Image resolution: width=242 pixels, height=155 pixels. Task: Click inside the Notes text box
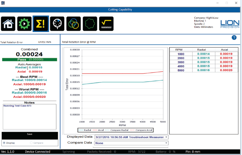29,117
